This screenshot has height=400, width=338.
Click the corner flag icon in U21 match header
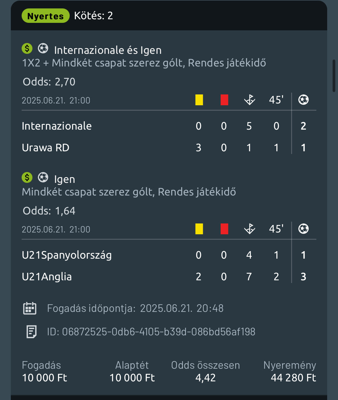pyautogui.click(x=249, y=229)
